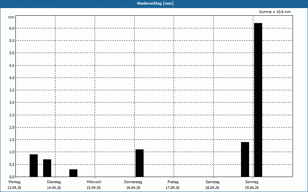
Task: Click the 4,0 y-axis value
Action: point(12,78)
